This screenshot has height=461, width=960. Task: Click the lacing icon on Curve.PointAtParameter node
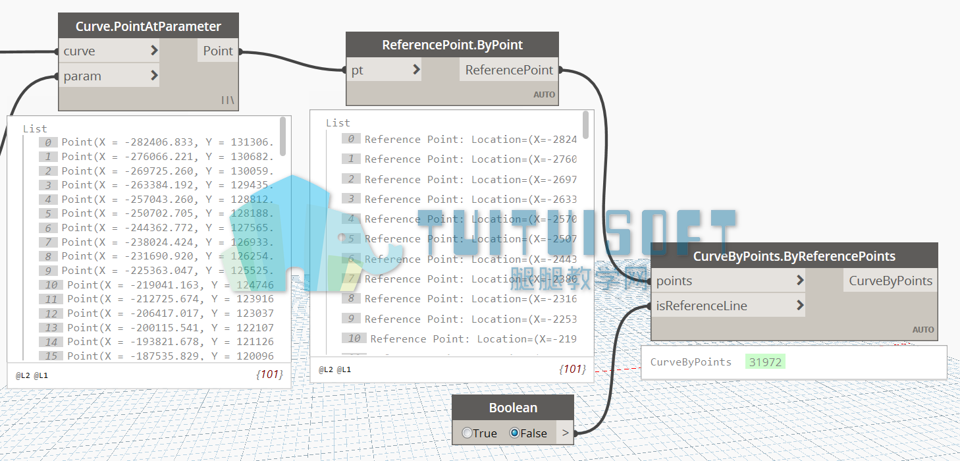tap(228, 100)
